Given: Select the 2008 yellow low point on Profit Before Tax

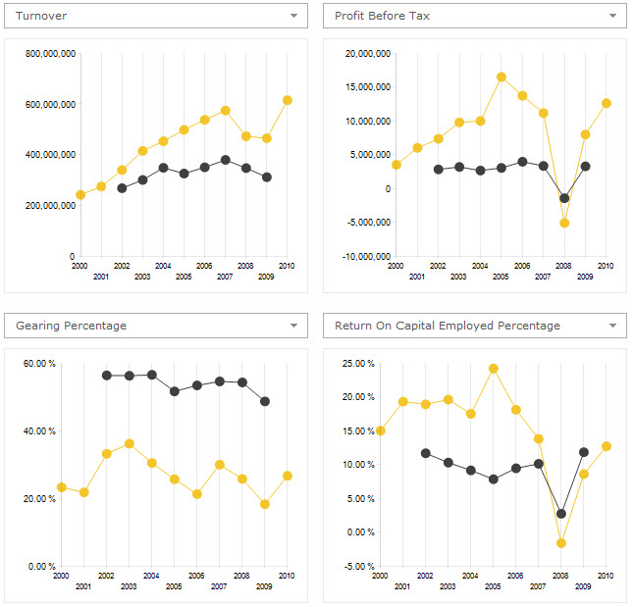Looking at the screenshot, I should point(564,223).
